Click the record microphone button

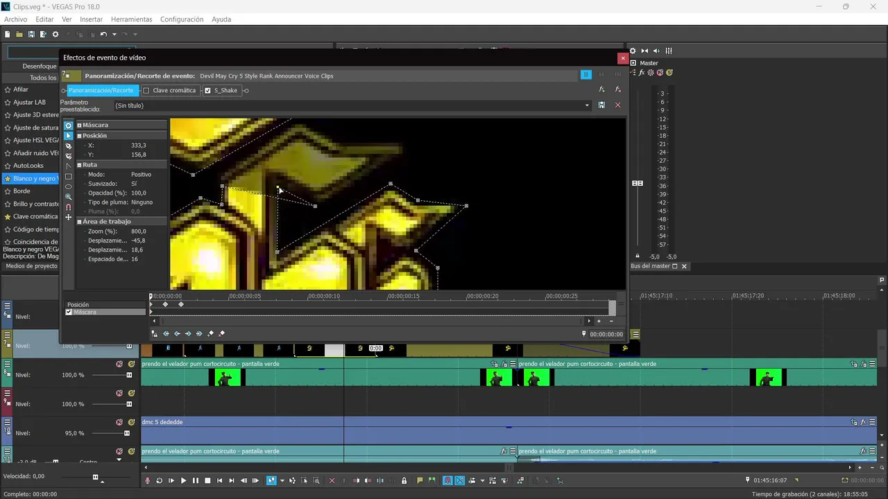pos(147,480)
